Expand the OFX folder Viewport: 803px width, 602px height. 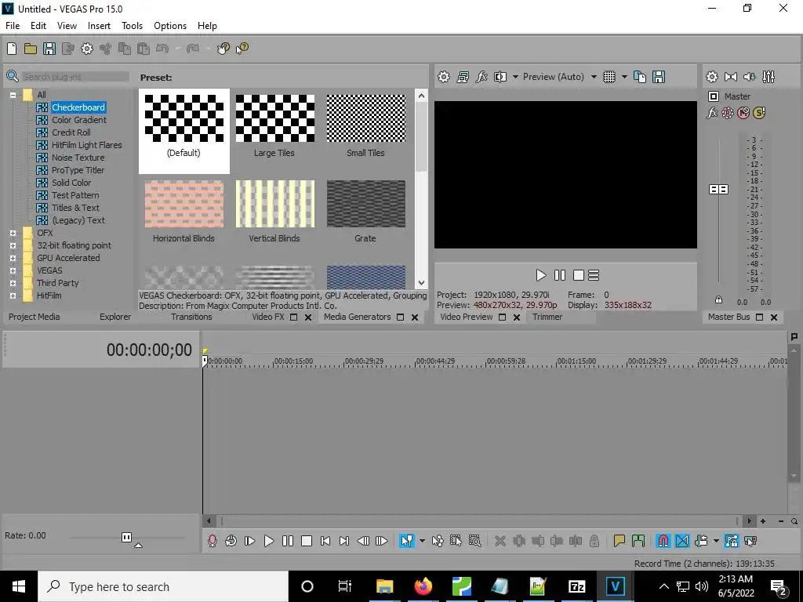click(13, 233)
